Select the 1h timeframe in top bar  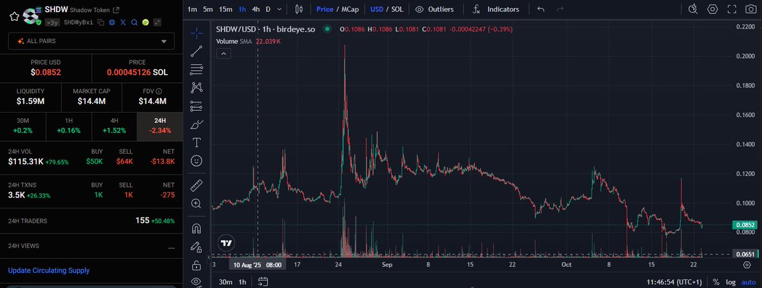click(243, 9)
